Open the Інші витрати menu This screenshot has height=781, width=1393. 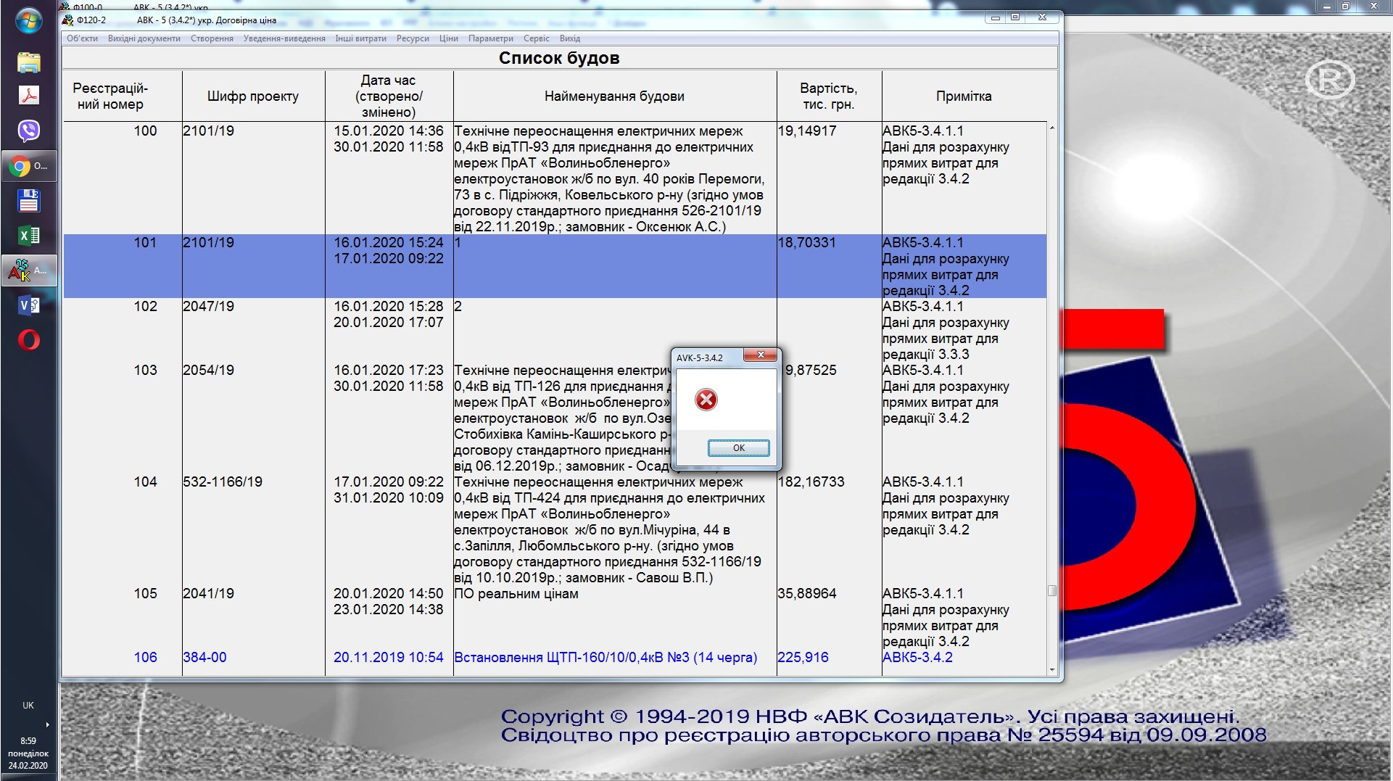pyautogui.click(x=360, y=38)
